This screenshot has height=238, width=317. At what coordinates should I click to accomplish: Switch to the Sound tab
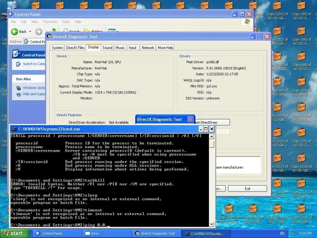[x=107, y=47]
